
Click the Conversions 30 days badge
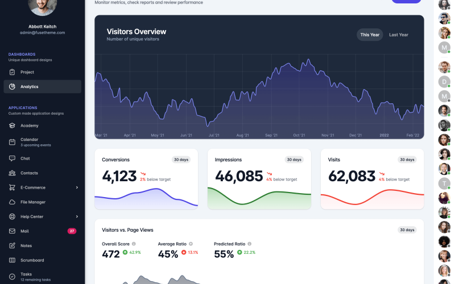[181, 160]
